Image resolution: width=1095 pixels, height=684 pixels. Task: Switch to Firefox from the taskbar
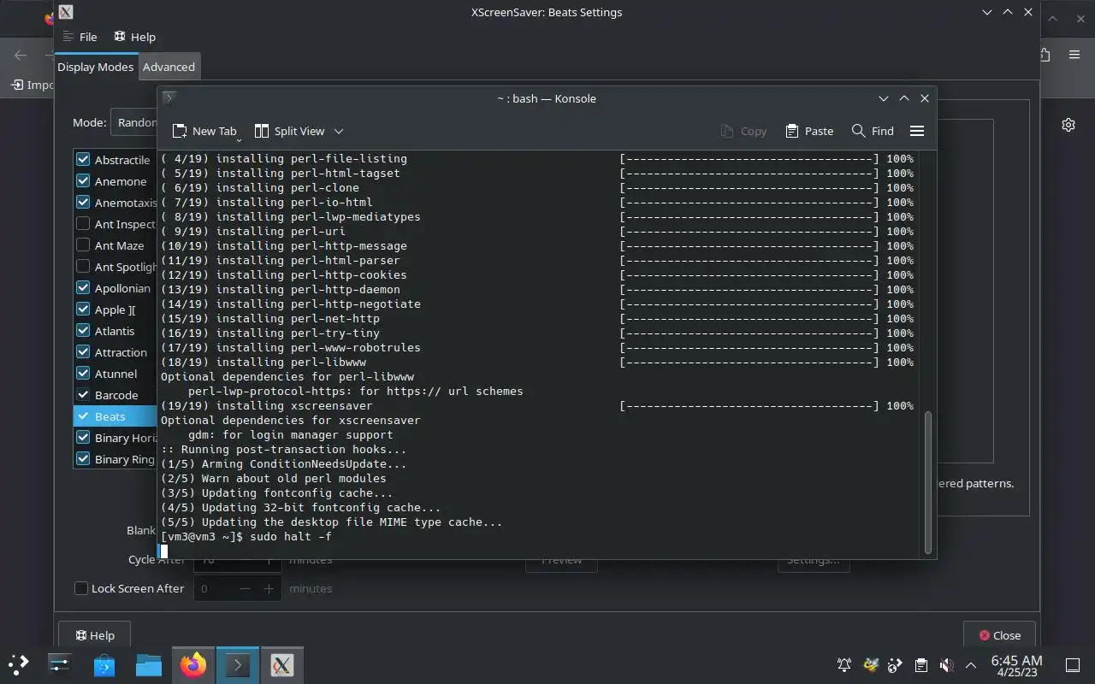point(193,664)
